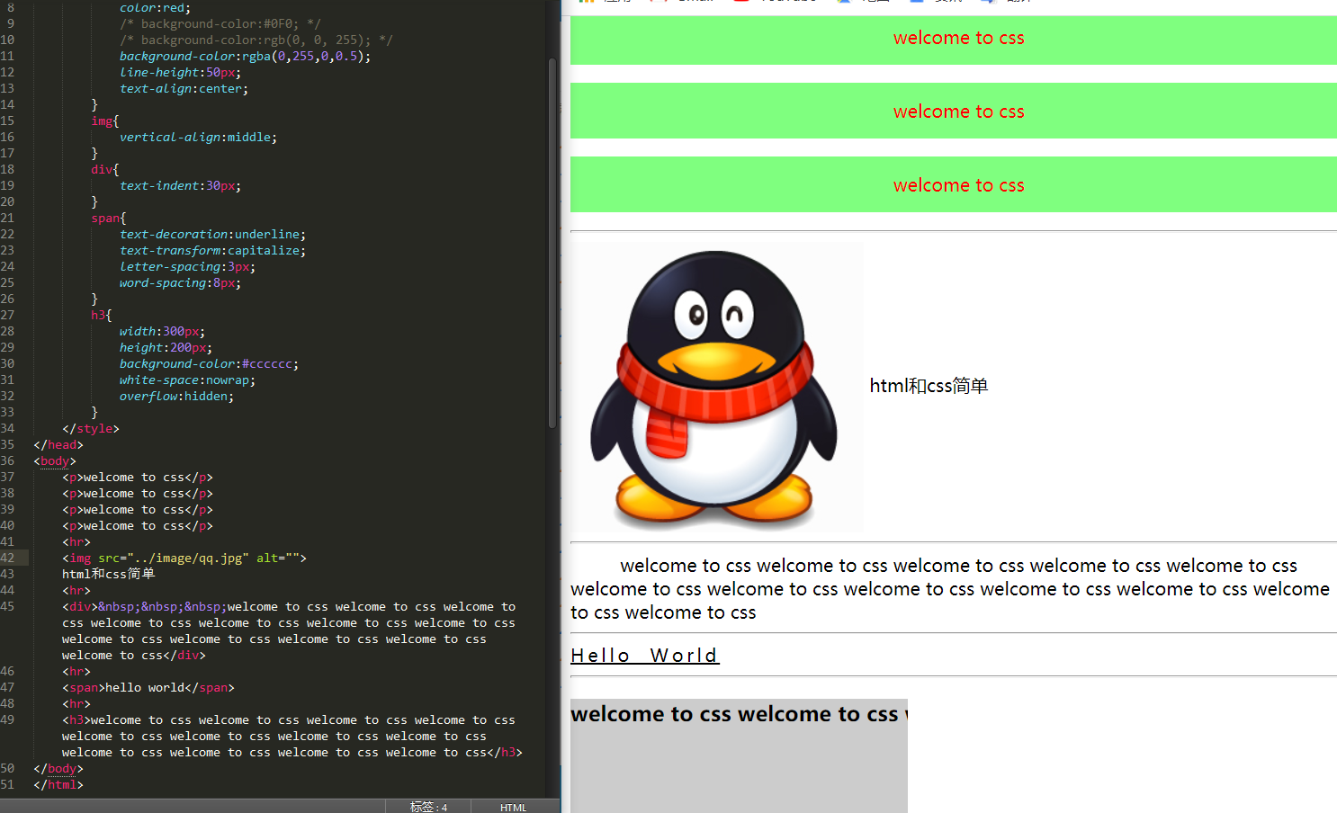The height and width of the screenshot is (813, 1337).
Task: Click the closing '</style>' tag
Action: pyautogui.click(x=91, y=429)
